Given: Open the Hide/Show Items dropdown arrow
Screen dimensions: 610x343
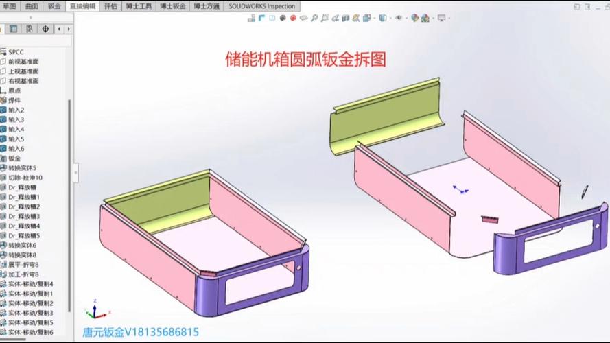Looking at the screenshot, I should pos(406,18).
